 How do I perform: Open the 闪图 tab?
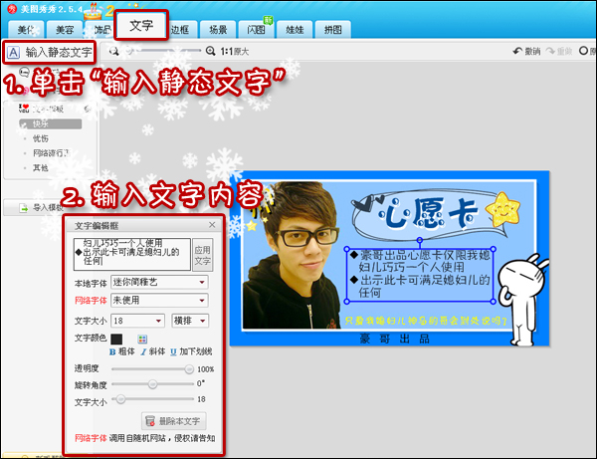click(x=257, y=30)
